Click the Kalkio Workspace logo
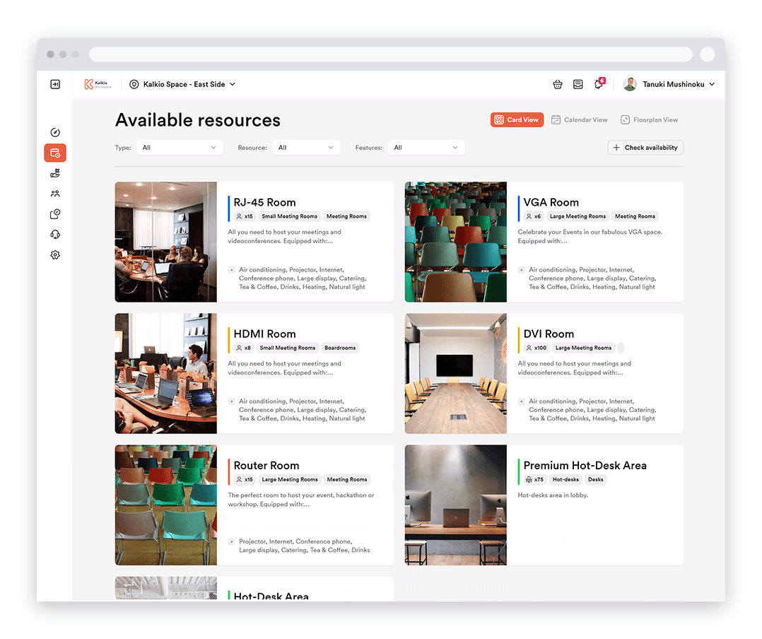The image size is (762, 639). click(x=98, y=85)
